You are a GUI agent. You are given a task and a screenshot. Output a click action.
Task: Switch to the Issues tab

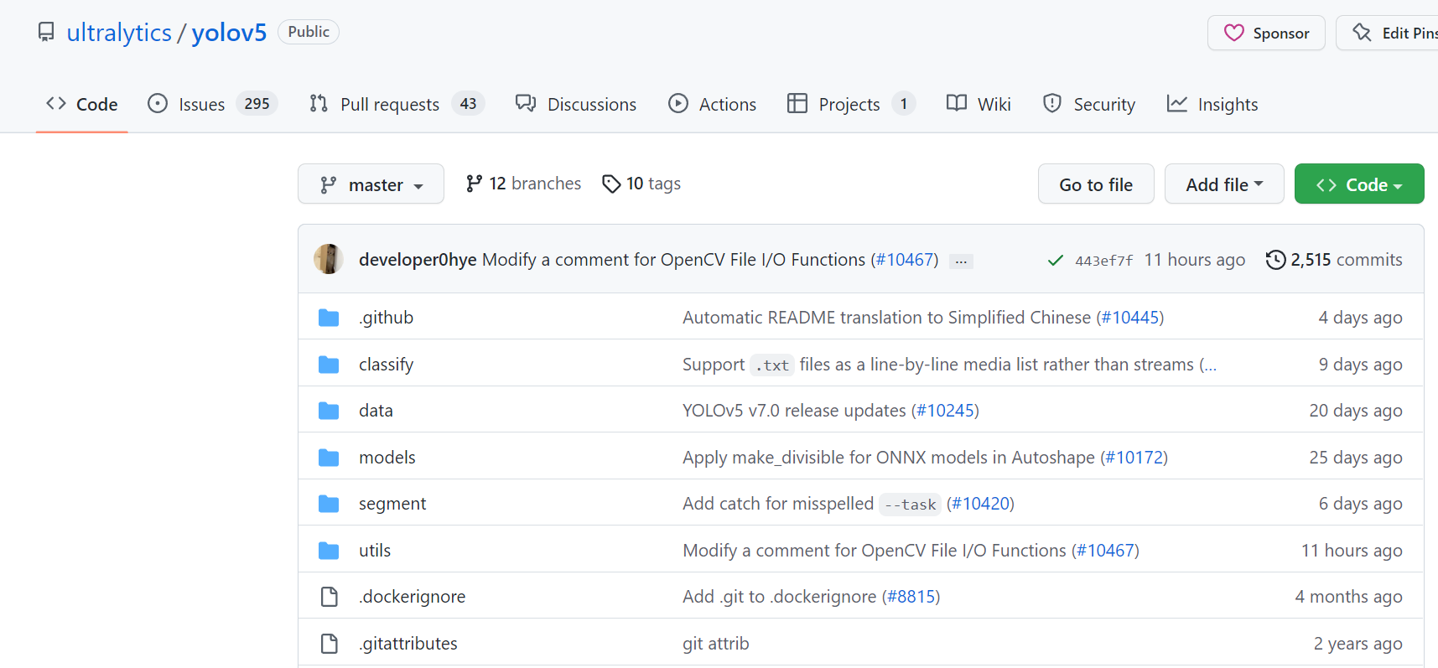tap(213, 104)
